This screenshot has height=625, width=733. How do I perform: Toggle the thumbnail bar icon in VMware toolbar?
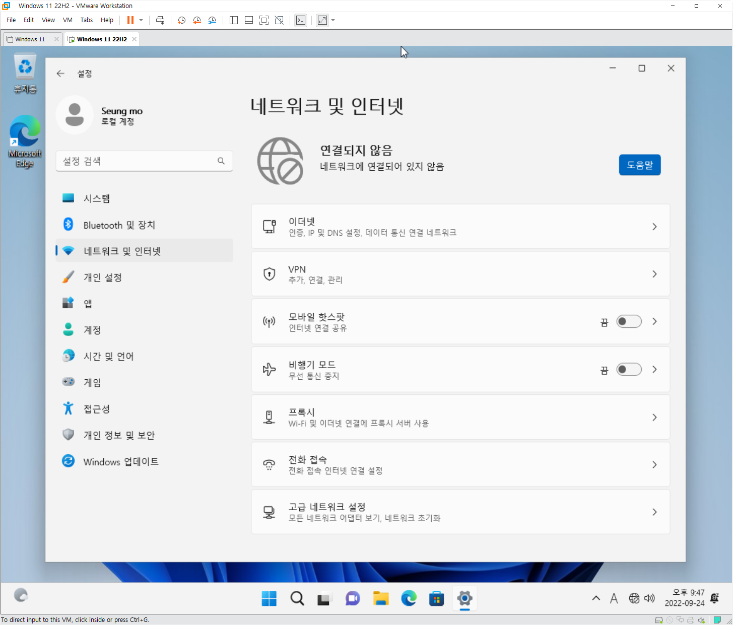249,20
